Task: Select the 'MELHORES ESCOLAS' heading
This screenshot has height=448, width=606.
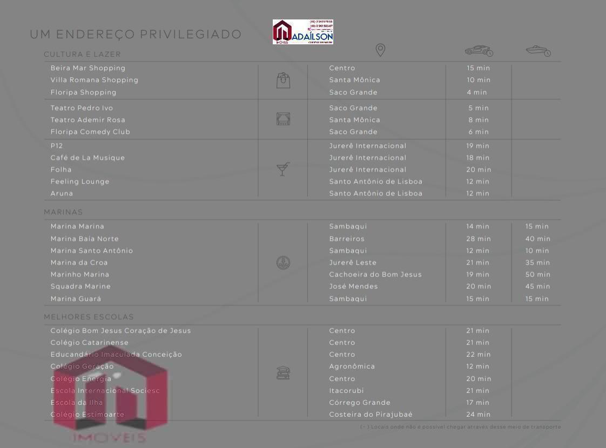Action: click(89, 317)
